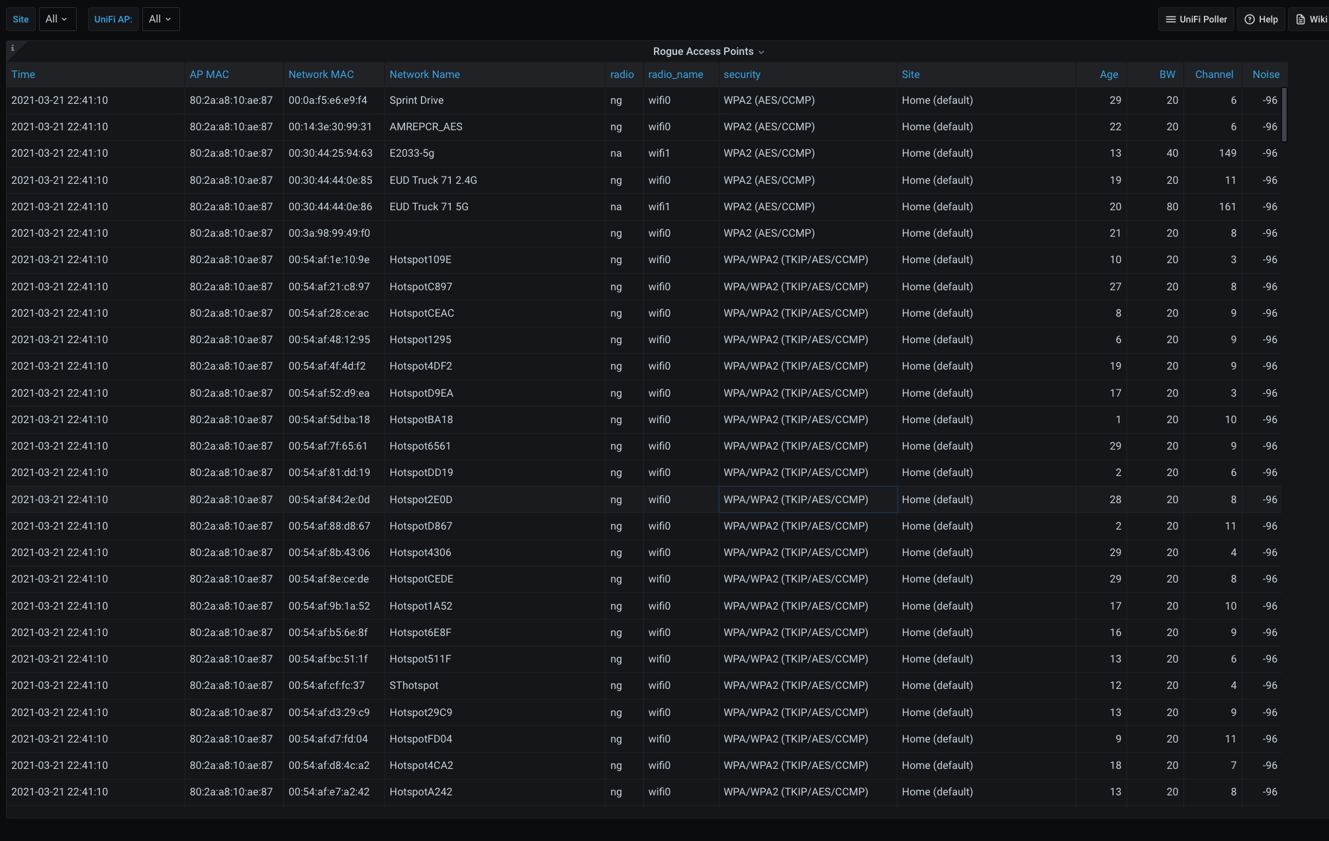Open the UniFi Poller dashboard link
Viewport: 1329px width, 841px height.
tap(1196, 19)
